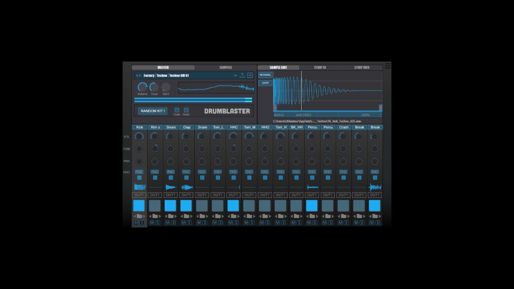This screenshot has width=514, height=289.
Task: Open the OUT1 output selector on Kick strip
Action: pos(139,195)
